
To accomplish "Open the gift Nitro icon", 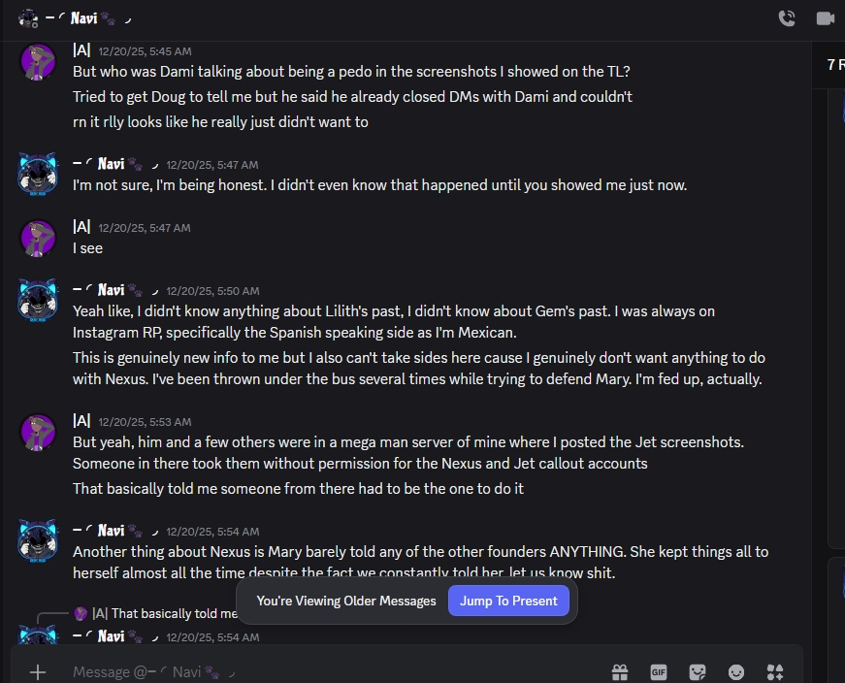I will click(619, 671).
